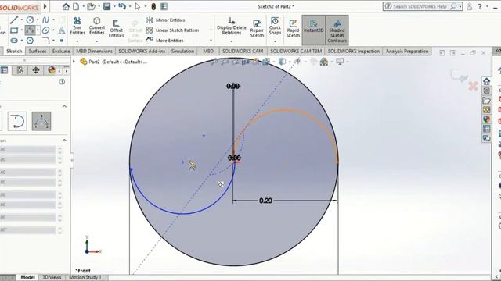
Task: Select the sketch Point tool
Action: click(62, 41)
